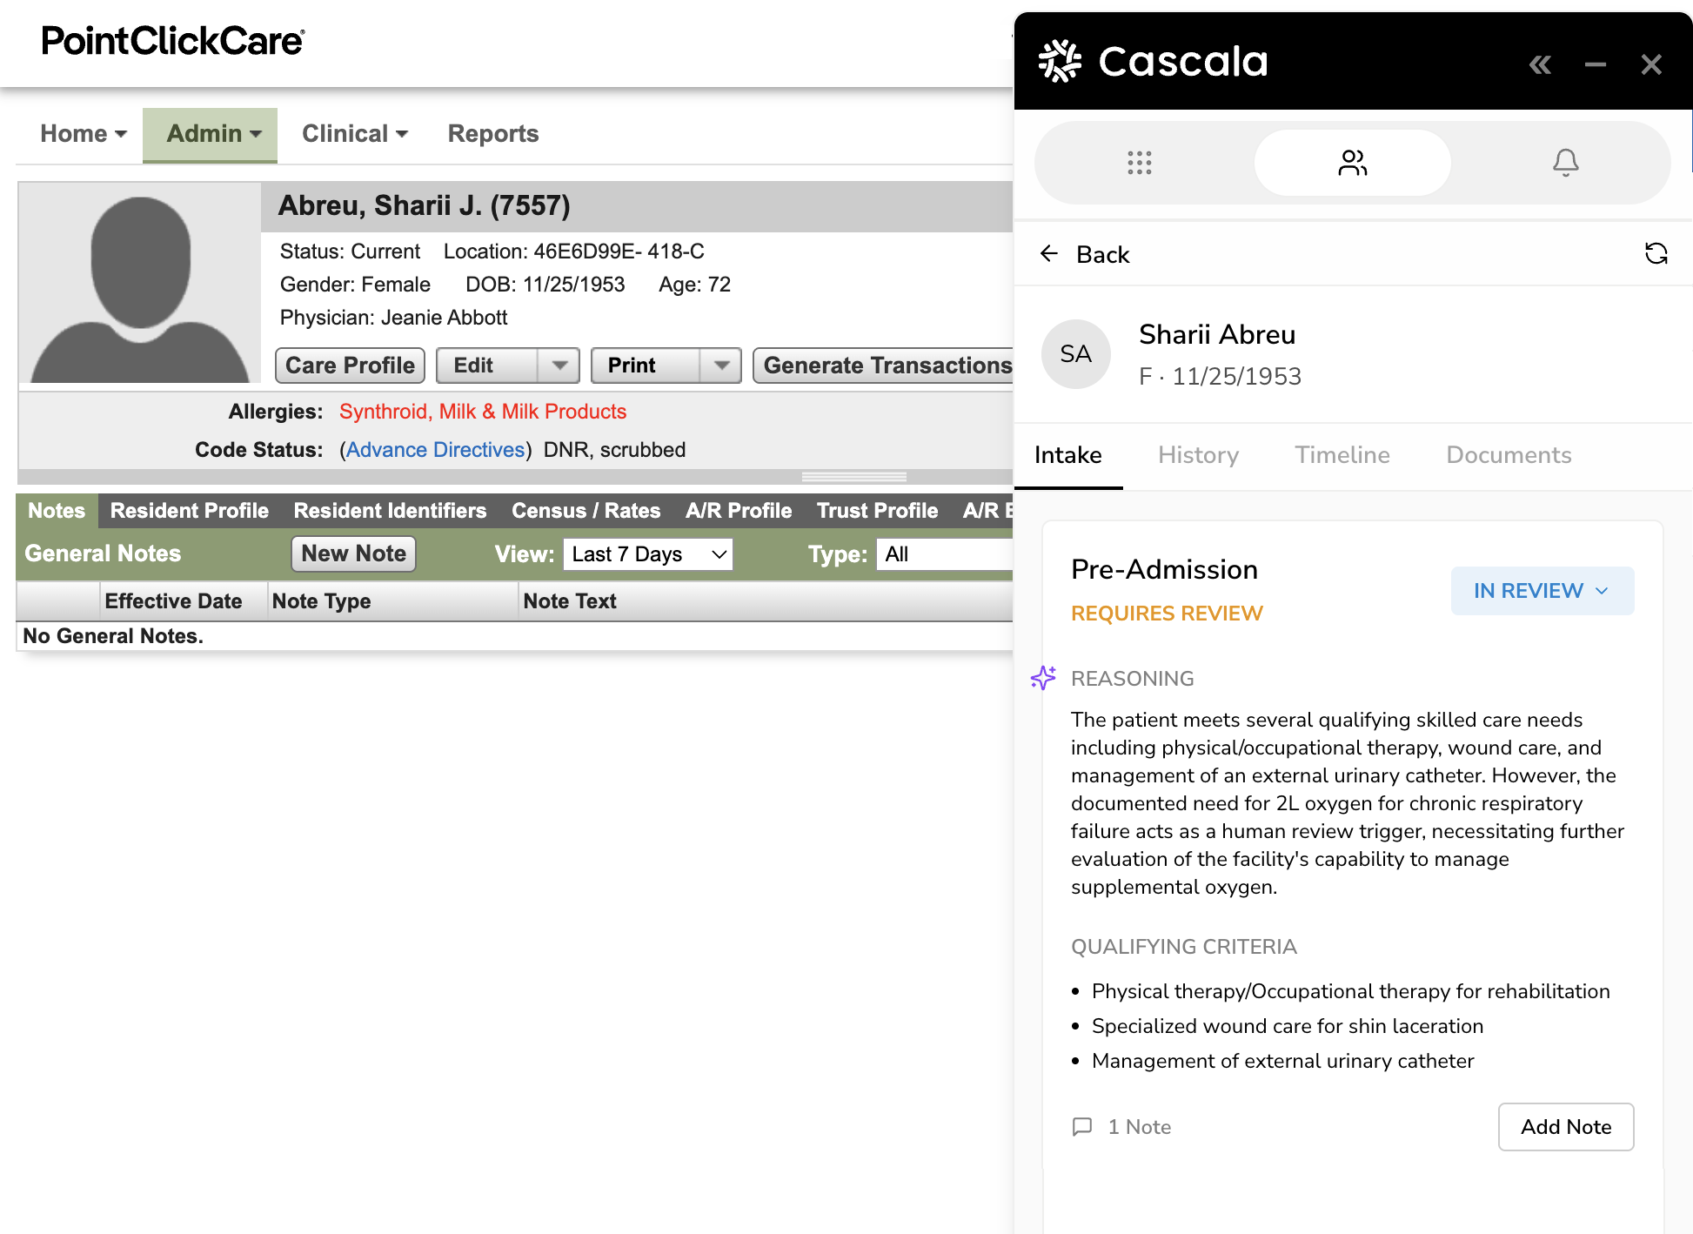Expand the Edit button dropdown arrow
The height and width of the screenshot is (1234, 1693).
click(x=559, y=366)
